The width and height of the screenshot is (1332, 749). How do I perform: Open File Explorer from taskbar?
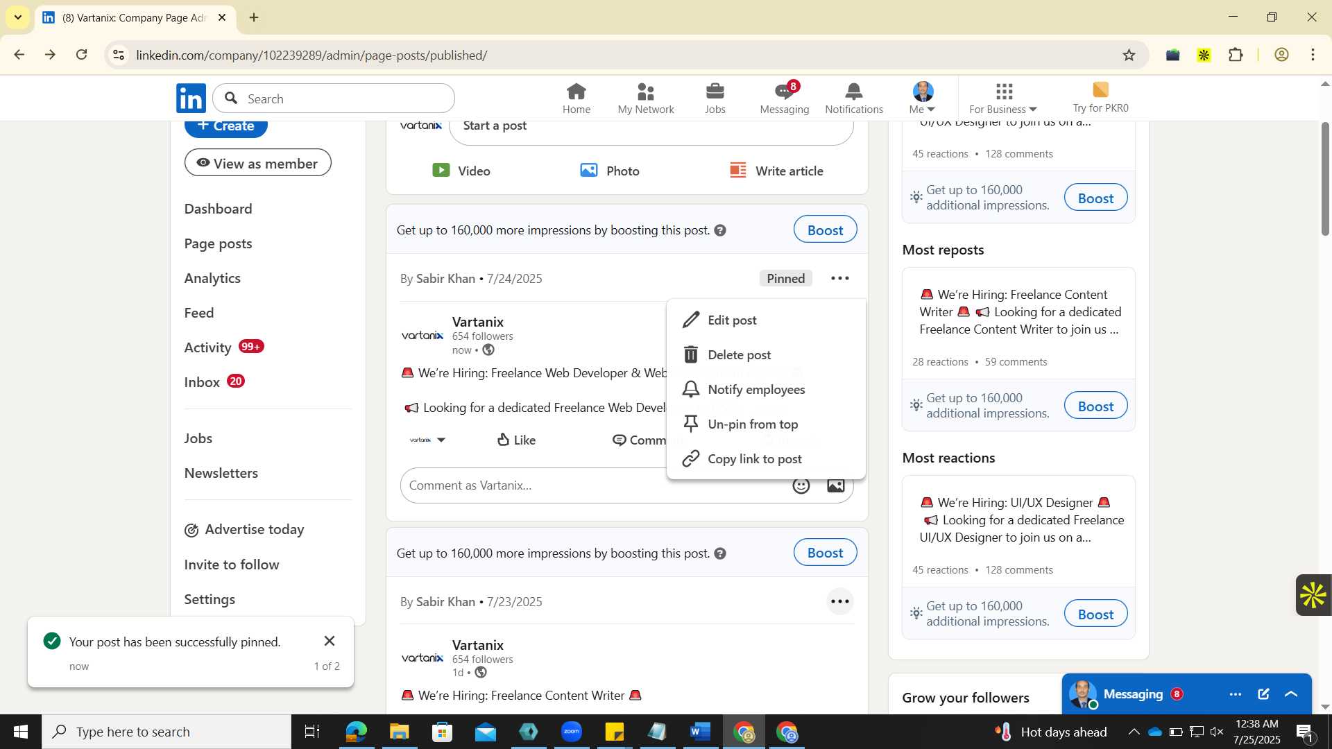click(x=399, y=732)
